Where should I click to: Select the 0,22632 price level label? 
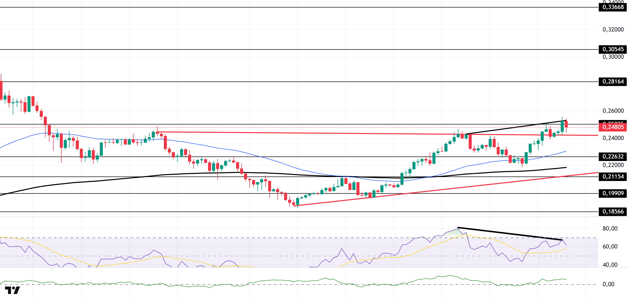[x=613, y=157]
